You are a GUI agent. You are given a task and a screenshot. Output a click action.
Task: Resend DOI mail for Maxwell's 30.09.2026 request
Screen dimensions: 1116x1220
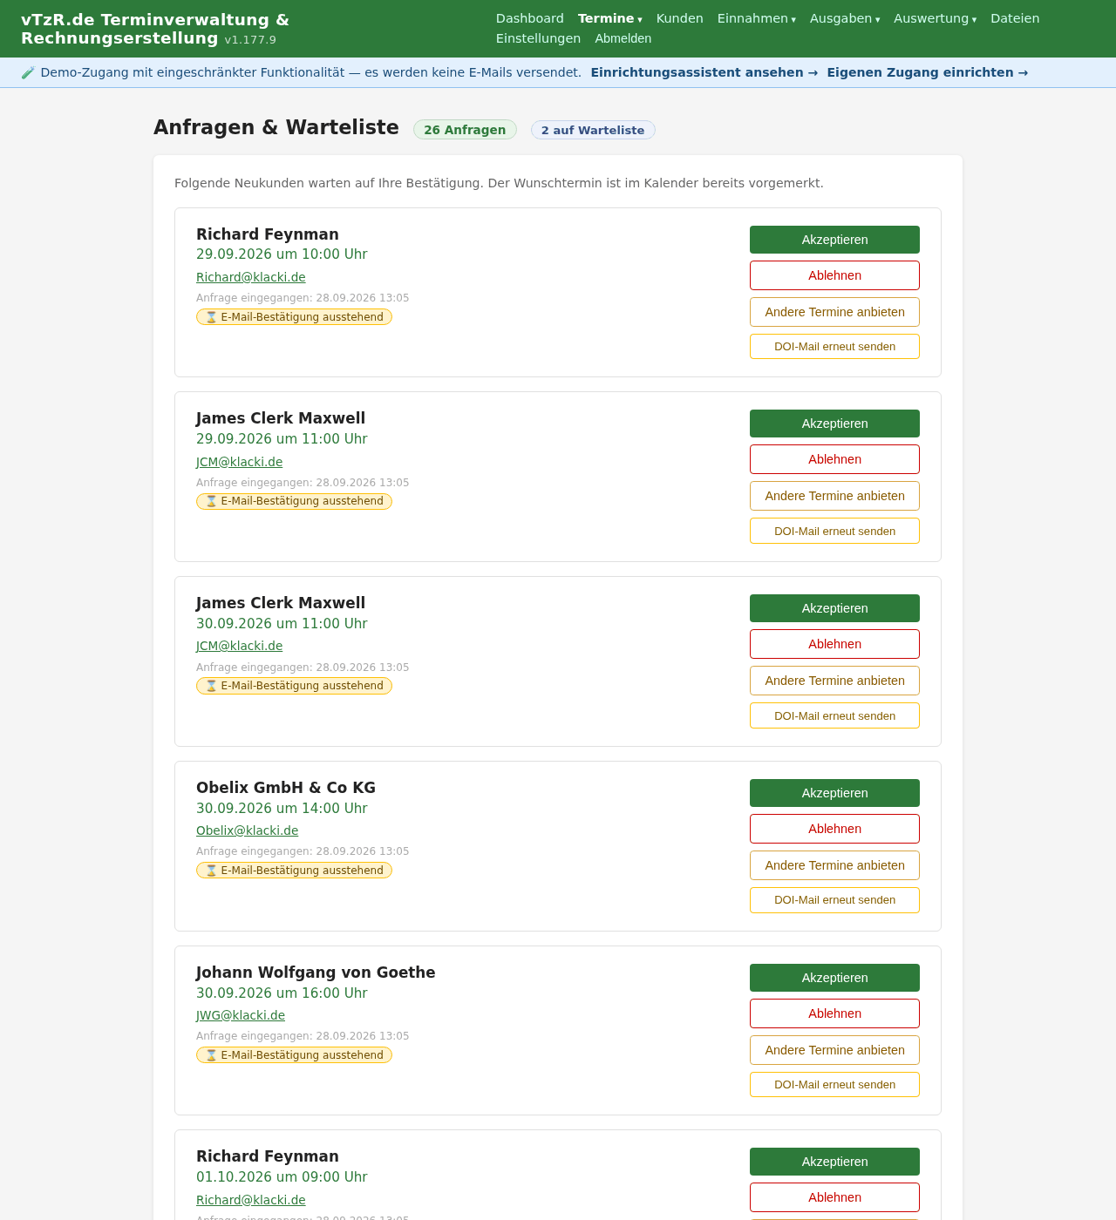834,715
